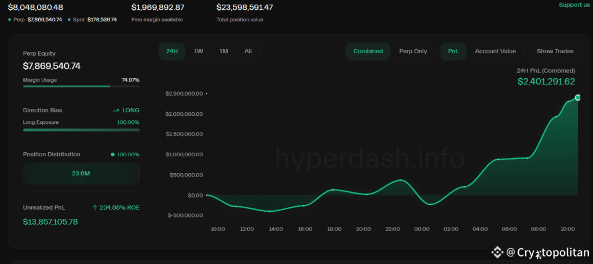The image size is (593, 264).
Task: Toggle chart to Combined view
Action: click(x=368, y=51)
